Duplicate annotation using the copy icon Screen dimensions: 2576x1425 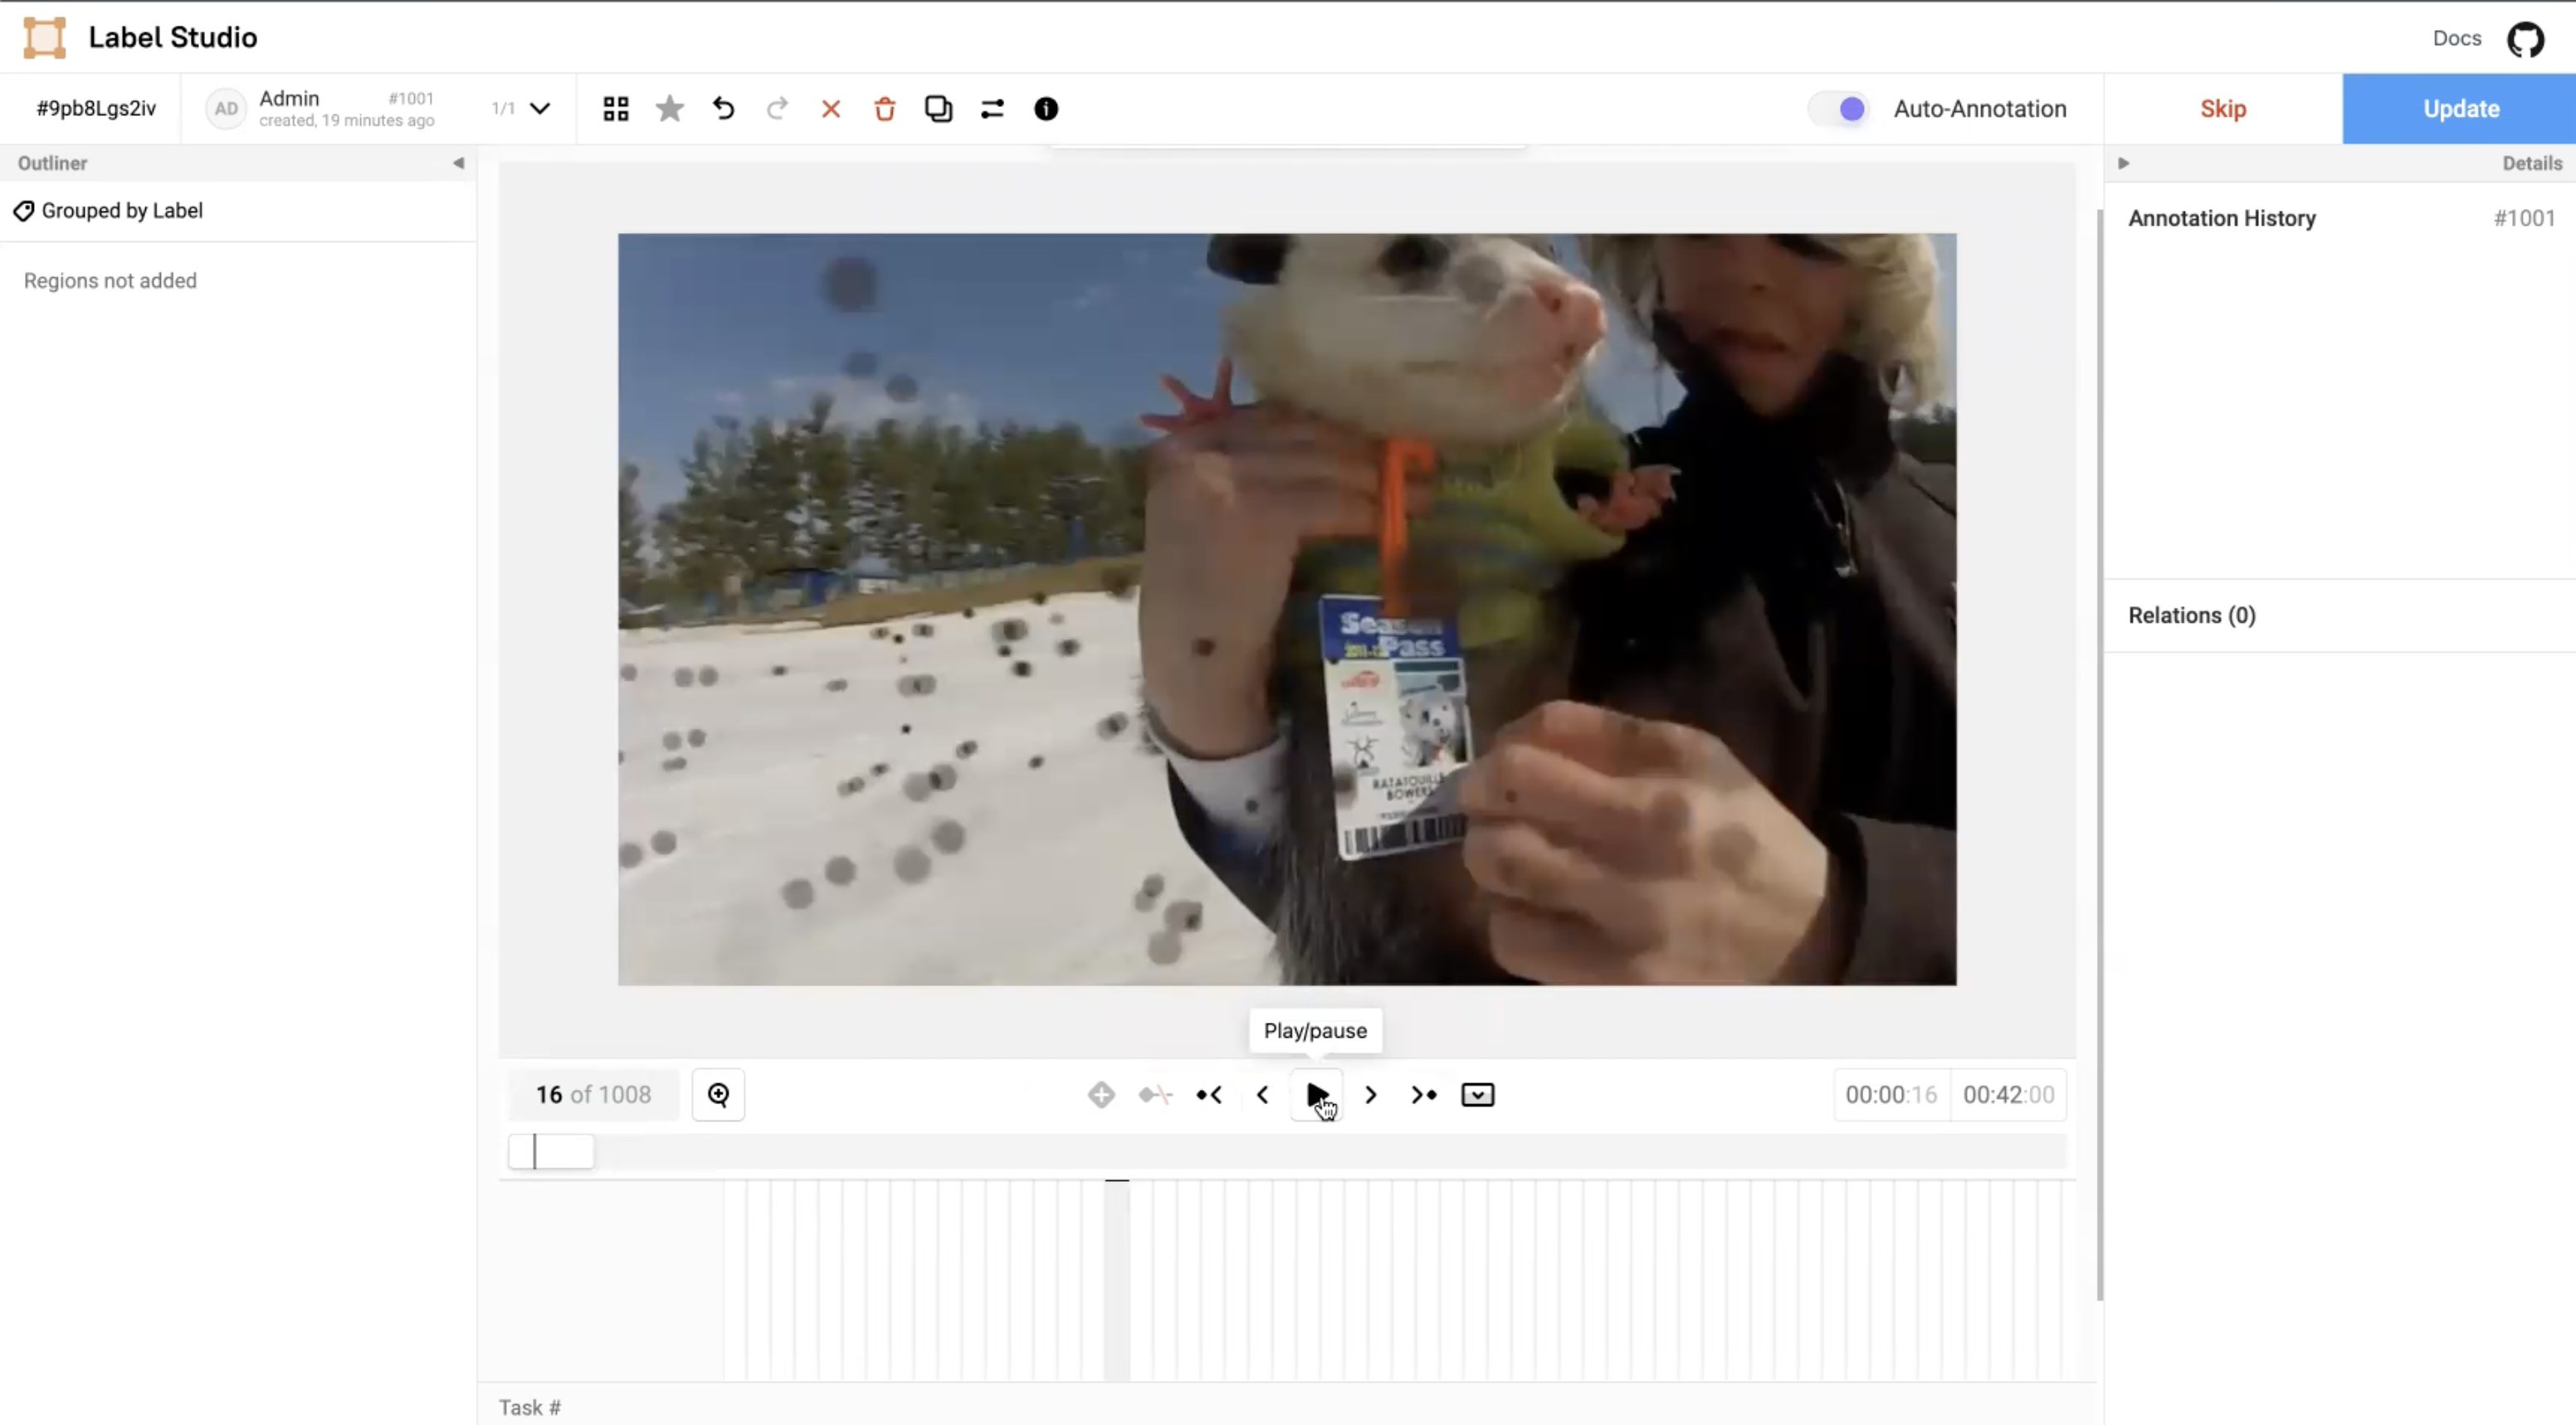[x=938, y=109]
